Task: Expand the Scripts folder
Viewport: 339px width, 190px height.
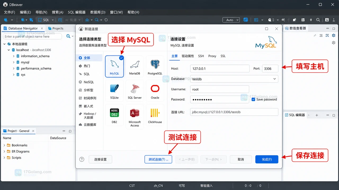Action: (4, 158)
